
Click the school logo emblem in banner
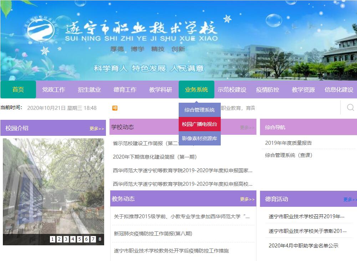[x=41, y=30]
